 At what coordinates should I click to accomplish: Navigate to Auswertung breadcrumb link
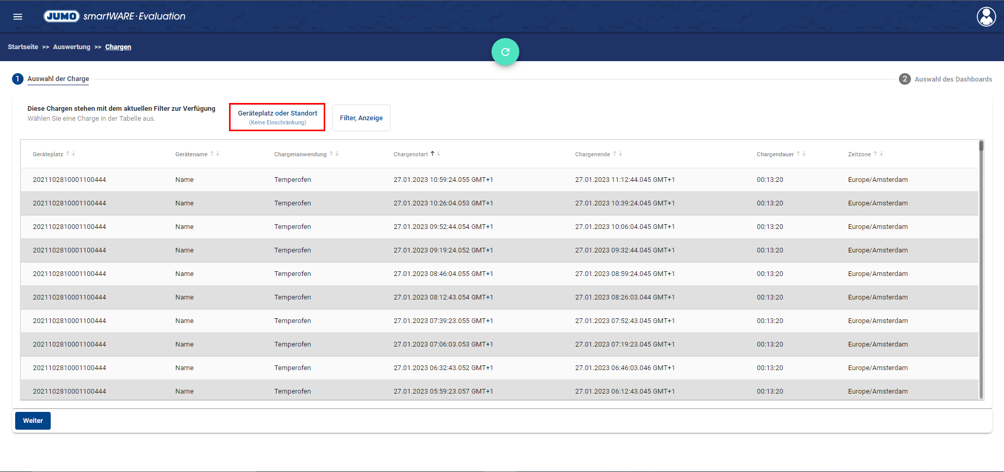[72, 47]
